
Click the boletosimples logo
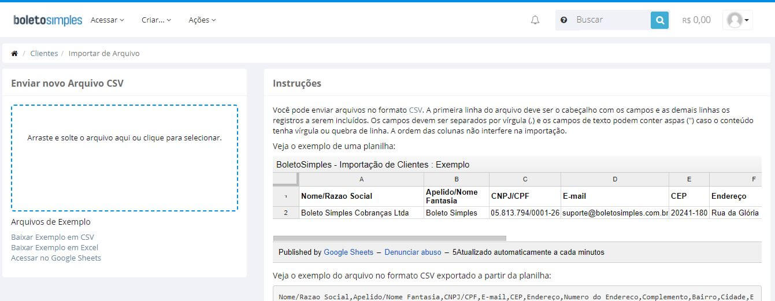pos(47,20)
